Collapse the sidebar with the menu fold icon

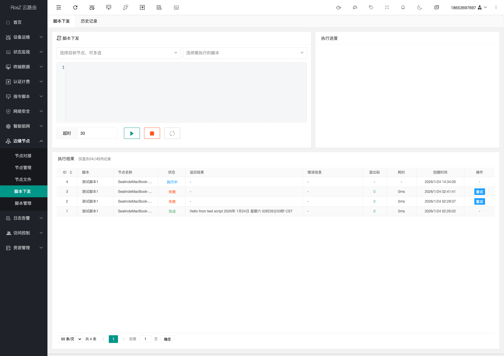pos(59,7)
